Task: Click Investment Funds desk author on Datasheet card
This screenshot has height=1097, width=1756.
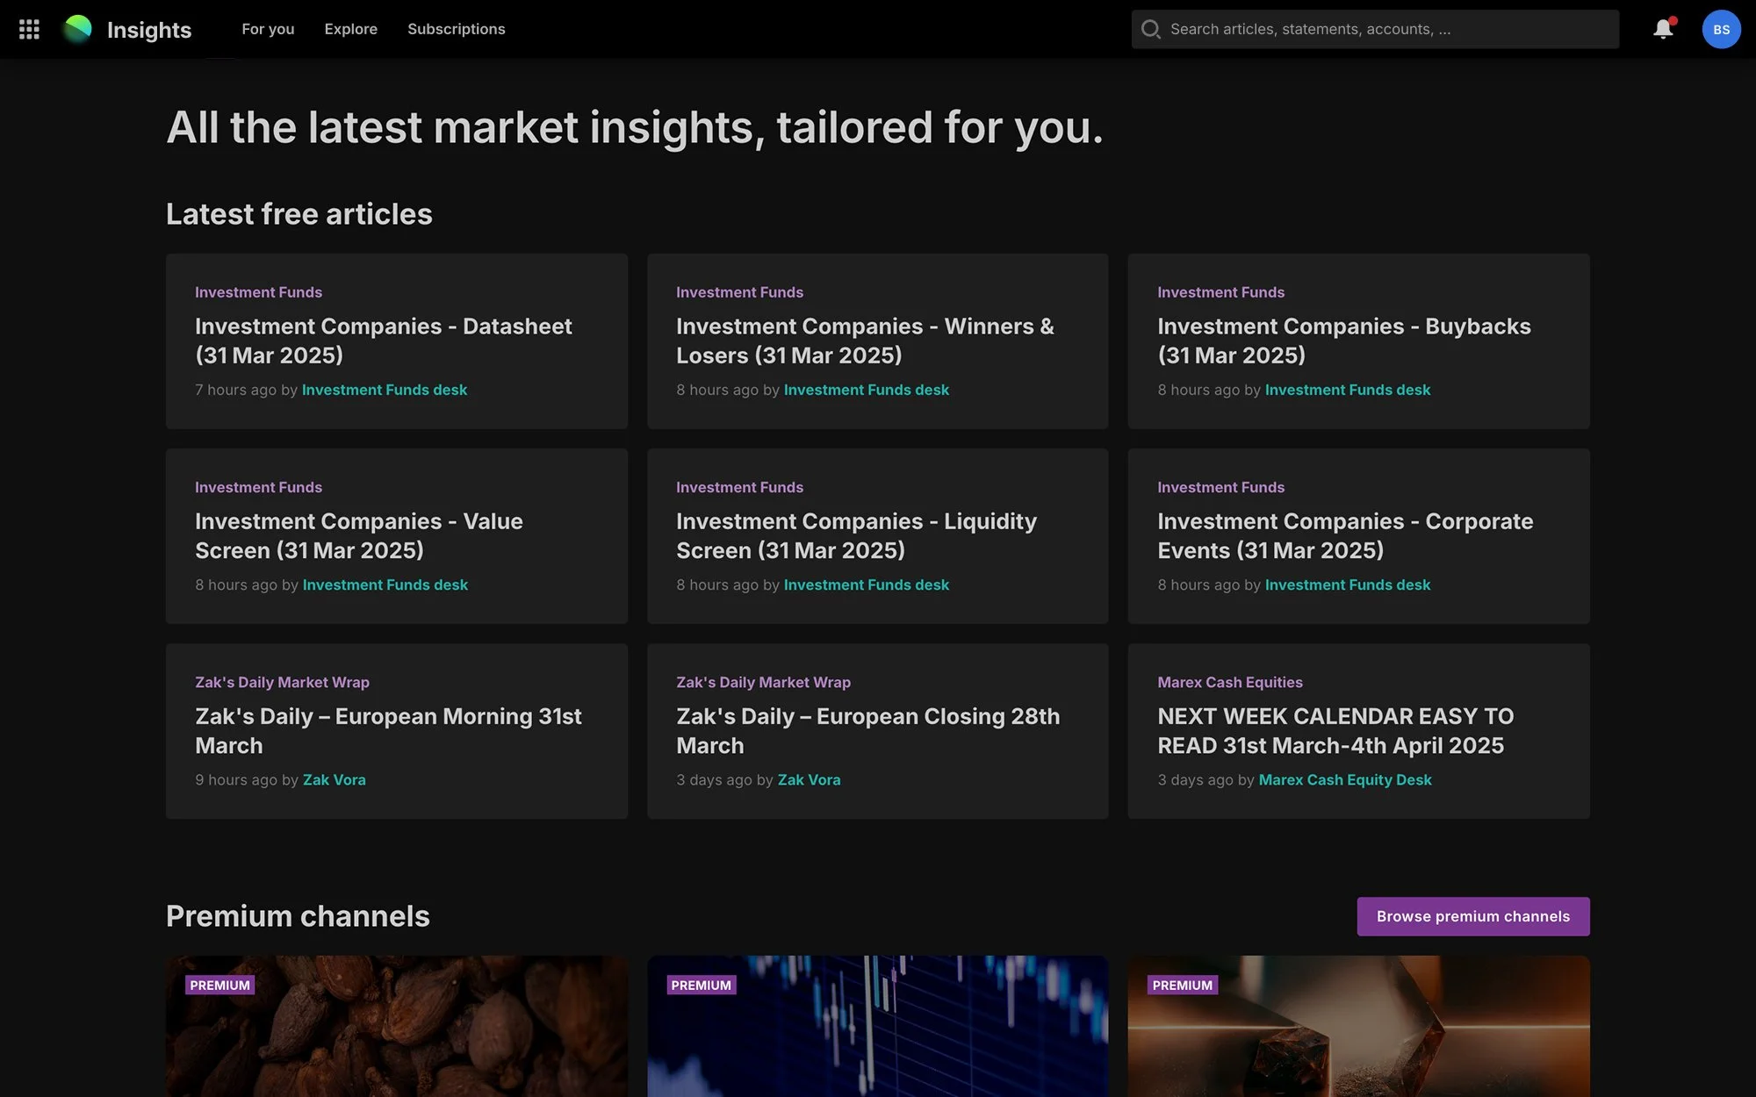Action: click(x=385, y=390)
